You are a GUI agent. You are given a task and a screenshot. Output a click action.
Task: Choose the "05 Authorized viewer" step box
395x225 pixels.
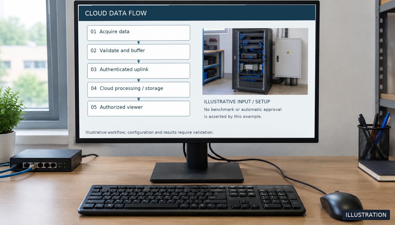[139, 108]
